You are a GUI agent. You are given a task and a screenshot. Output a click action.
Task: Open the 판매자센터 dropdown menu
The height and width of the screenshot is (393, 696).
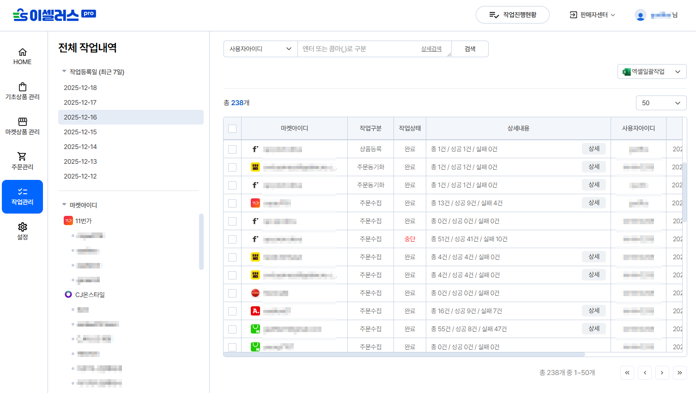592,15
